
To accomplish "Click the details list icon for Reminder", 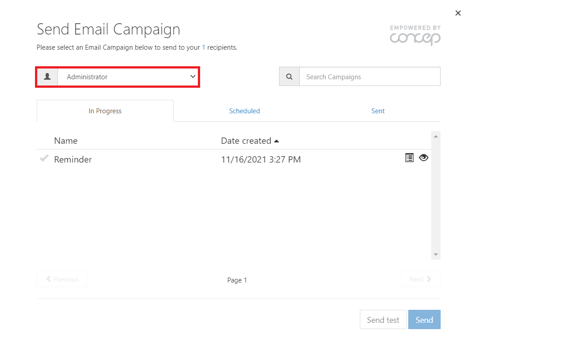I will pos(409,158).
